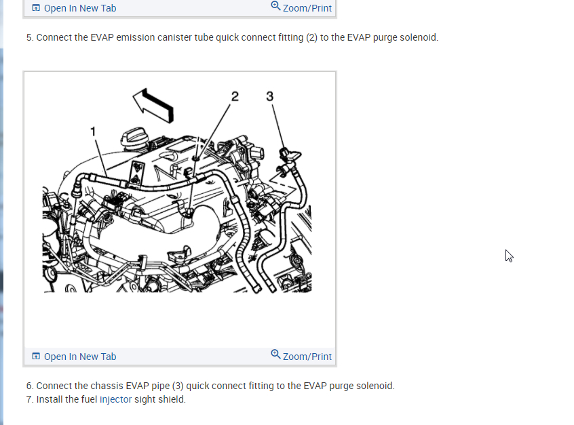
Task: Click the Open In New Tab icon below the engine diagram
Action: click(x=36, y=357)
